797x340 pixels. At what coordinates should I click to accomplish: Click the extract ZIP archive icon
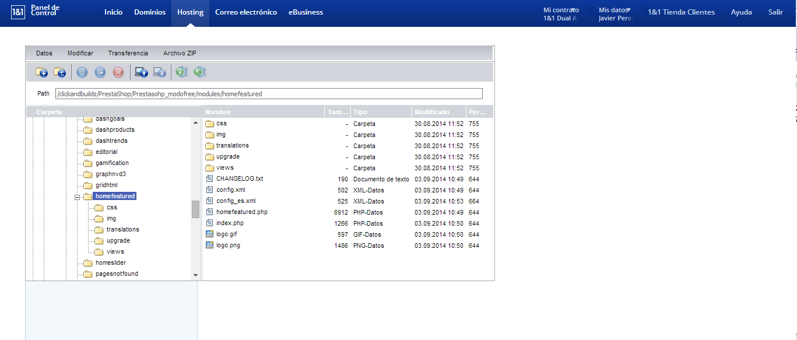[200, 72]
